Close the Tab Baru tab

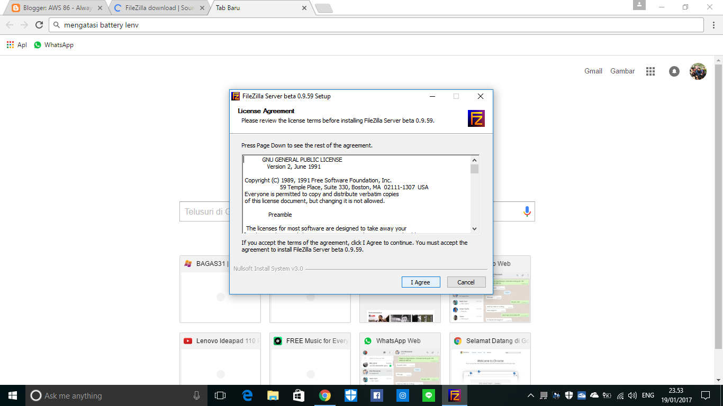[x=304, y=8]
